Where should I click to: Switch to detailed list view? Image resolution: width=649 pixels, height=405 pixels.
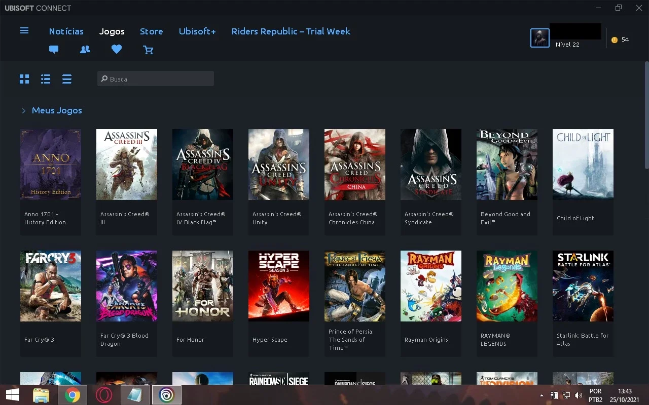point(46,79)
